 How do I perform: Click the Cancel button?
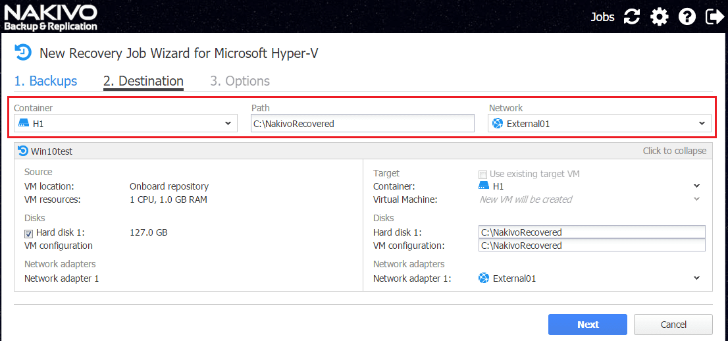point(673,325)
